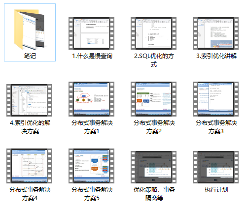Click the file name 分布式事务解决方案2
Screen dimensions: 246x208
tap(154, 127)
